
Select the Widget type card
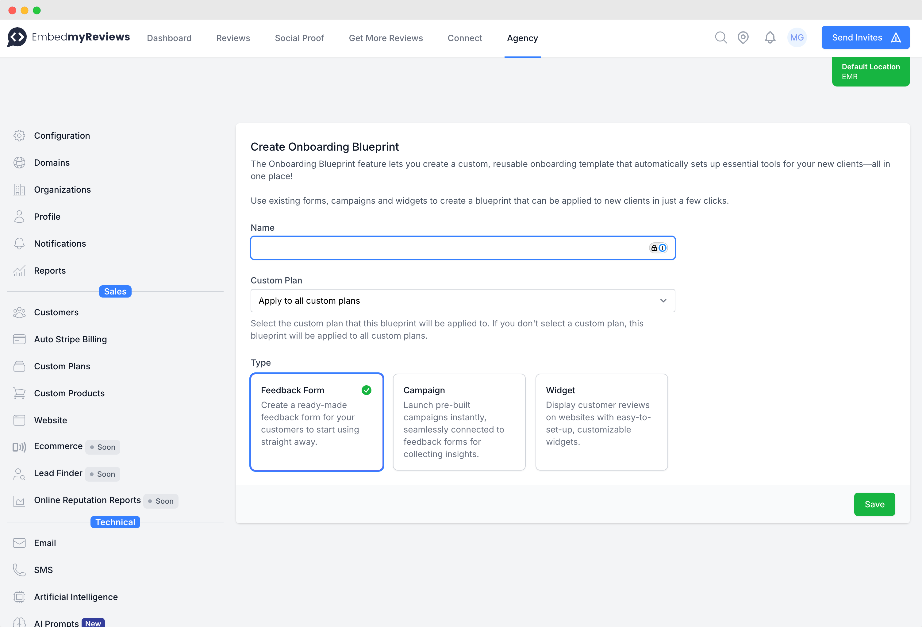(x=601, y=422)
